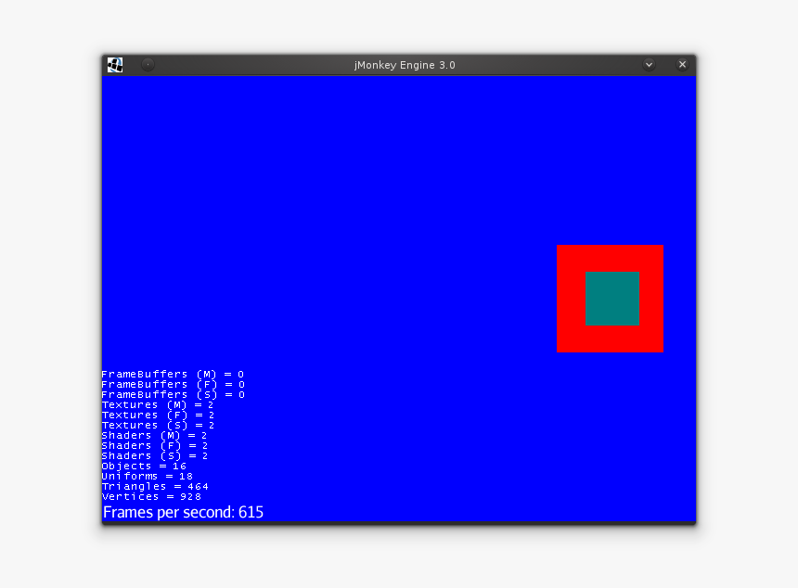Click the Shaders (F) statistics entry
This screenshot has width=798, height=588.
(x=156, y=445)
